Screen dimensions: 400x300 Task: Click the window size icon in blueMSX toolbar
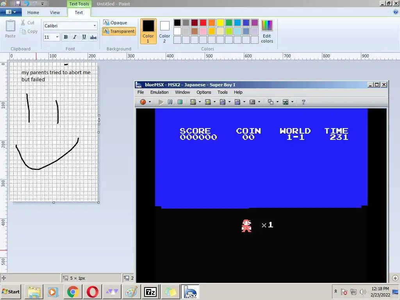pos(271,102)
